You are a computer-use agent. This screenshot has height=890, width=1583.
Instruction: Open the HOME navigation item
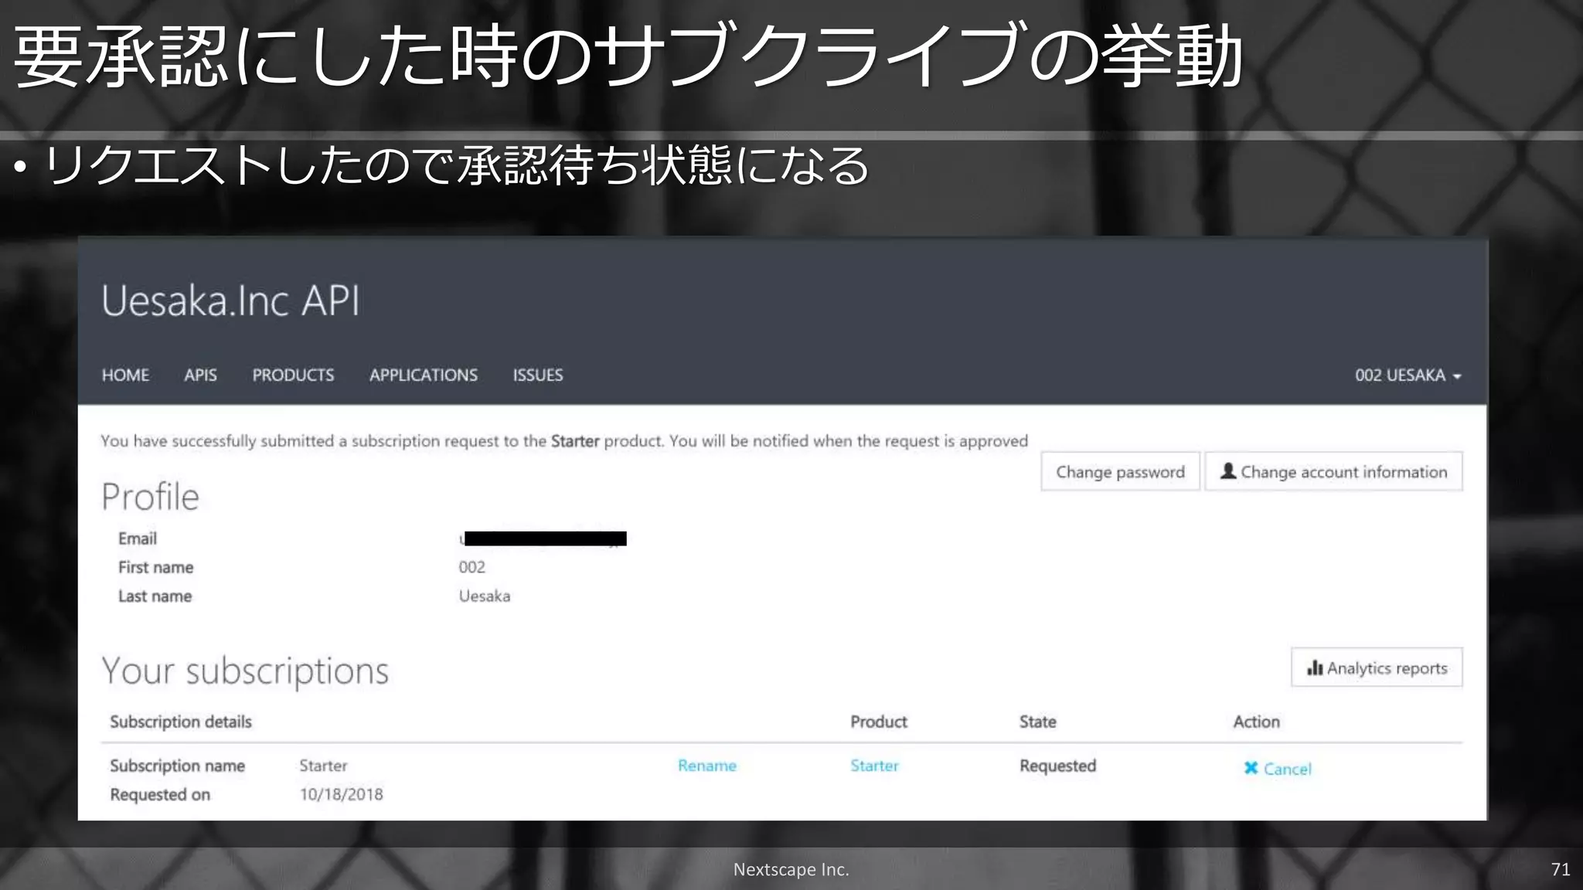coord(125,375)
